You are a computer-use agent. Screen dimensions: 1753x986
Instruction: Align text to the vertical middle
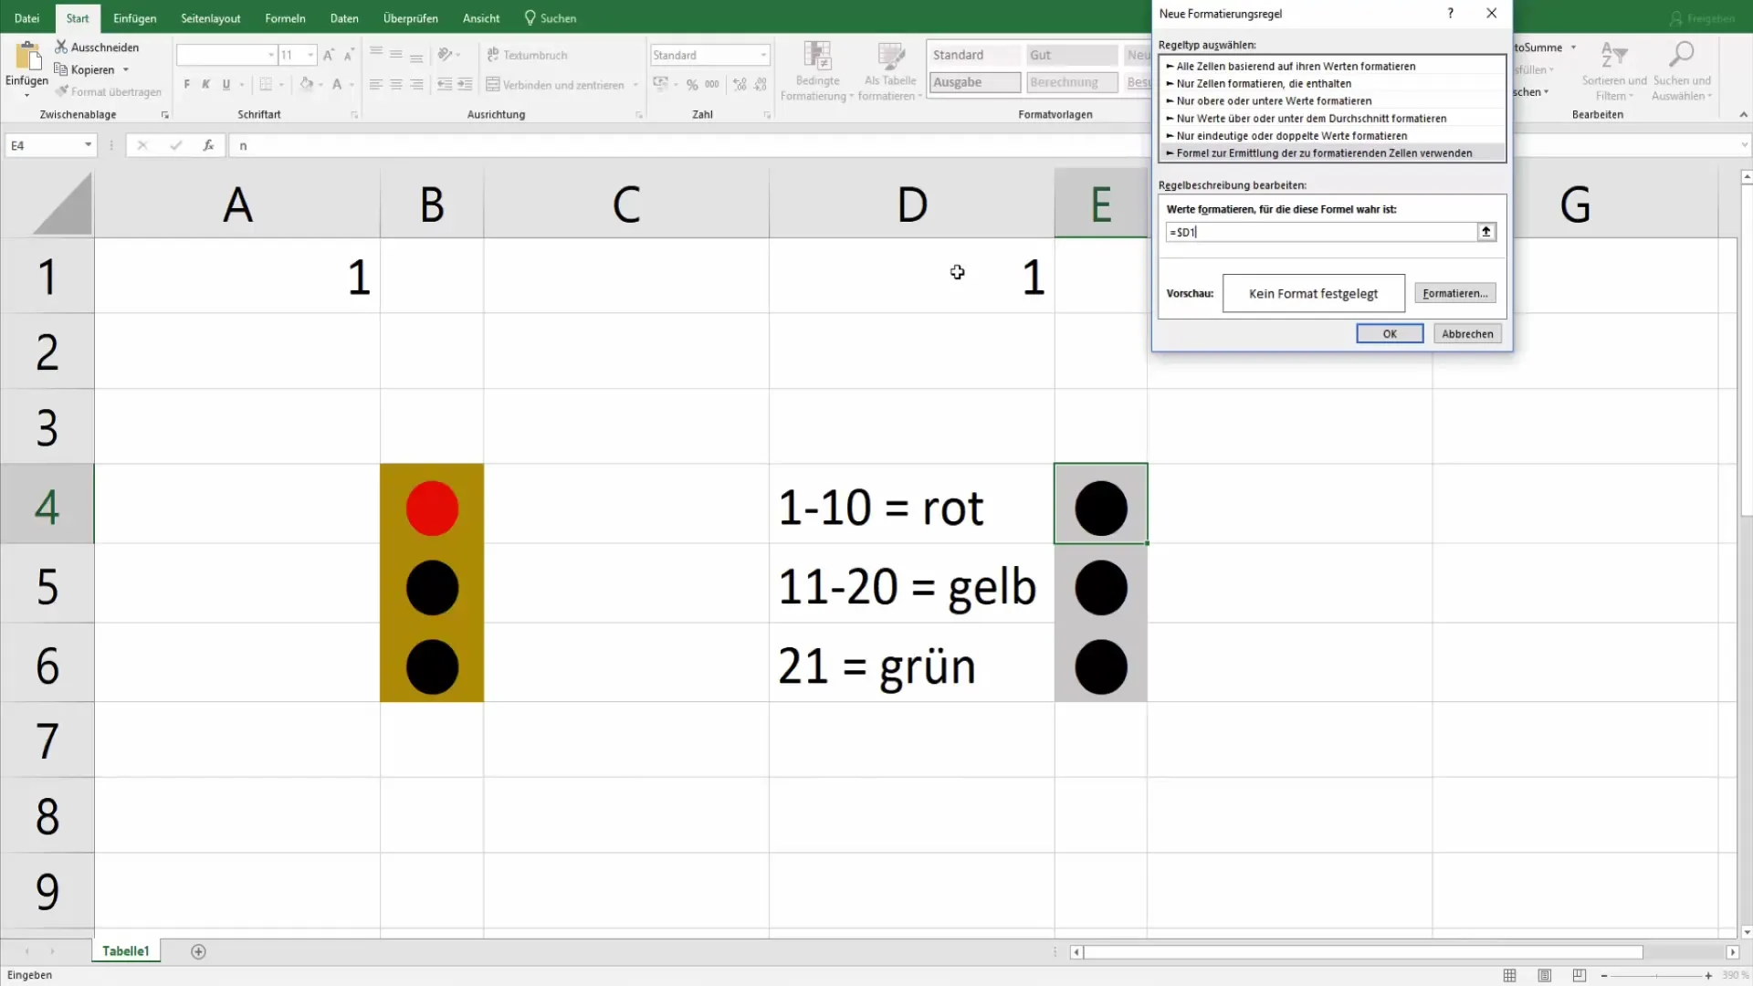point(396,55)
